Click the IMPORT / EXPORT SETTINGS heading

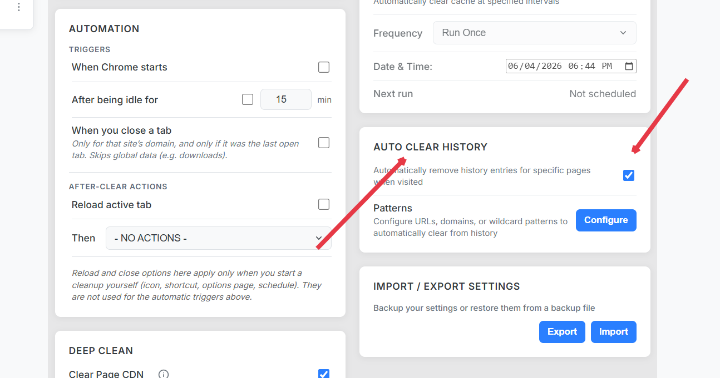[x=447, y=286]
